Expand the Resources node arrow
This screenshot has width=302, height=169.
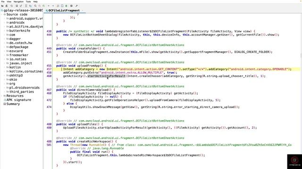click(x=2, y=96)
